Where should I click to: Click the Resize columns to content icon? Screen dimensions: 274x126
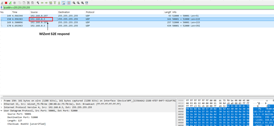point(87,3)
